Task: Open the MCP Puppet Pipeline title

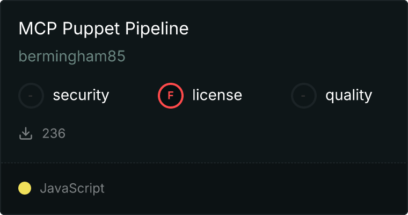Action: tap(103, 28)
